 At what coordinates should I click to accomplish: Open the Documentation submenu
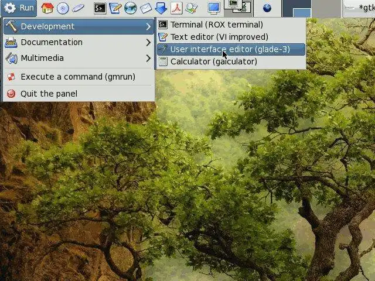[79, 42]
